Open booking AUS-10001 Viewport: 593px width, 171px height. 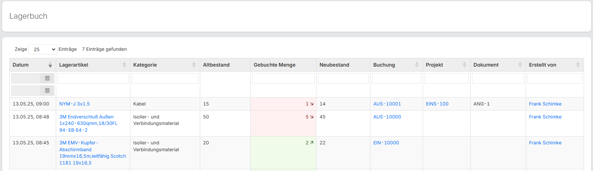point(387,104)
